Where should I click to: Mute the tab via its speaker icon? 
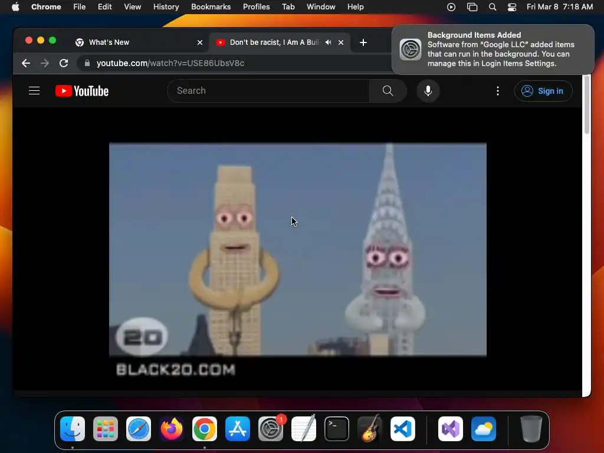point(328,42)
